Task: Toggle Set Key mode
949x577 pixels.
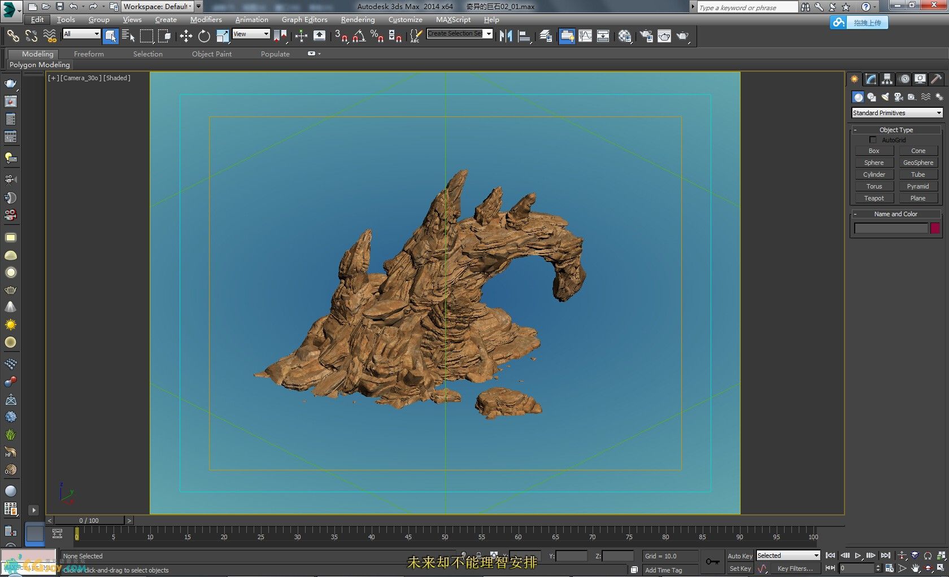Action: point(740,569)
